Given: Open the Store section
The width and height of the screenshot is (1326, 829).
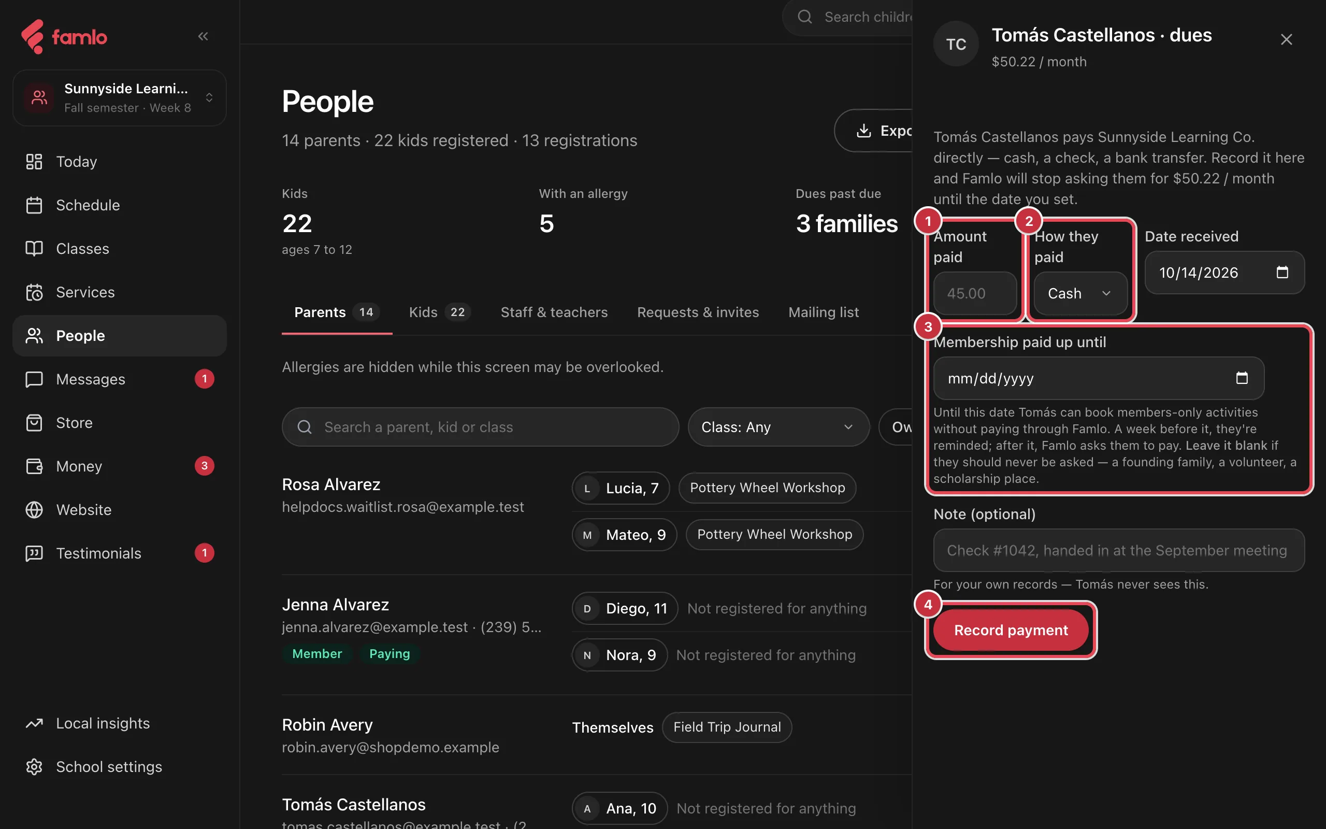Looking at the screenshot, I should (x=120, y=423).
